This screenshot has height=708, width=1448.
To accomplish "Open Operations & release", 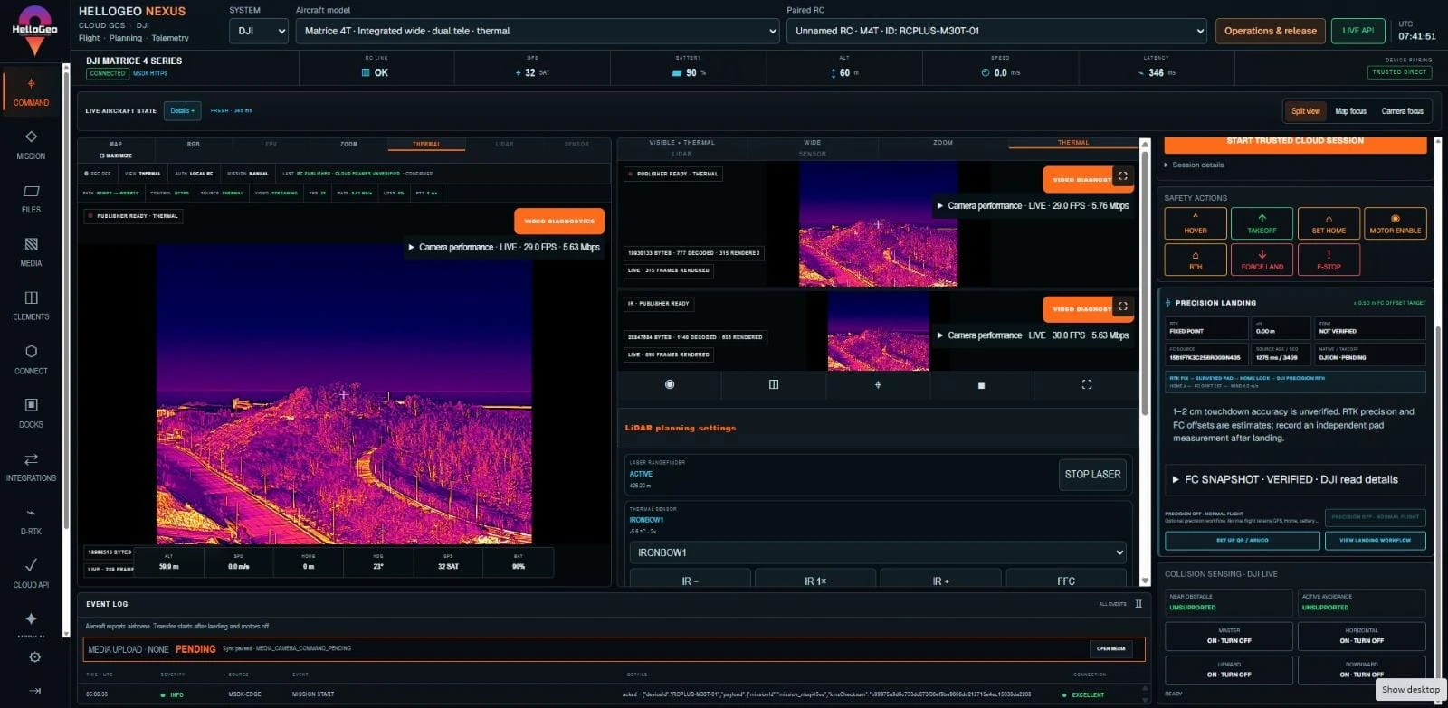I will click(x=1270, y=31).
